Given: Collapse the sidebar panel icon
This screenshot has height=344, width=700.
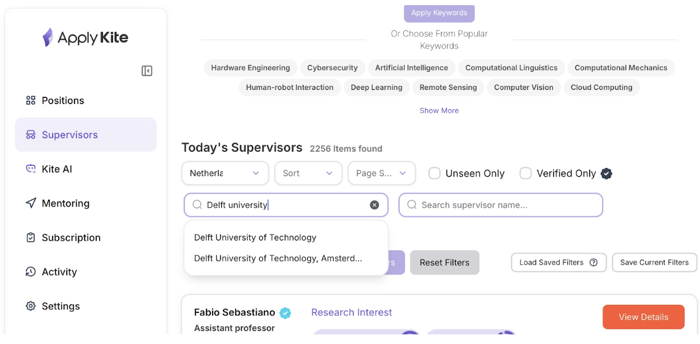Looking at the screenshot, I should click(x=147, y=71).
